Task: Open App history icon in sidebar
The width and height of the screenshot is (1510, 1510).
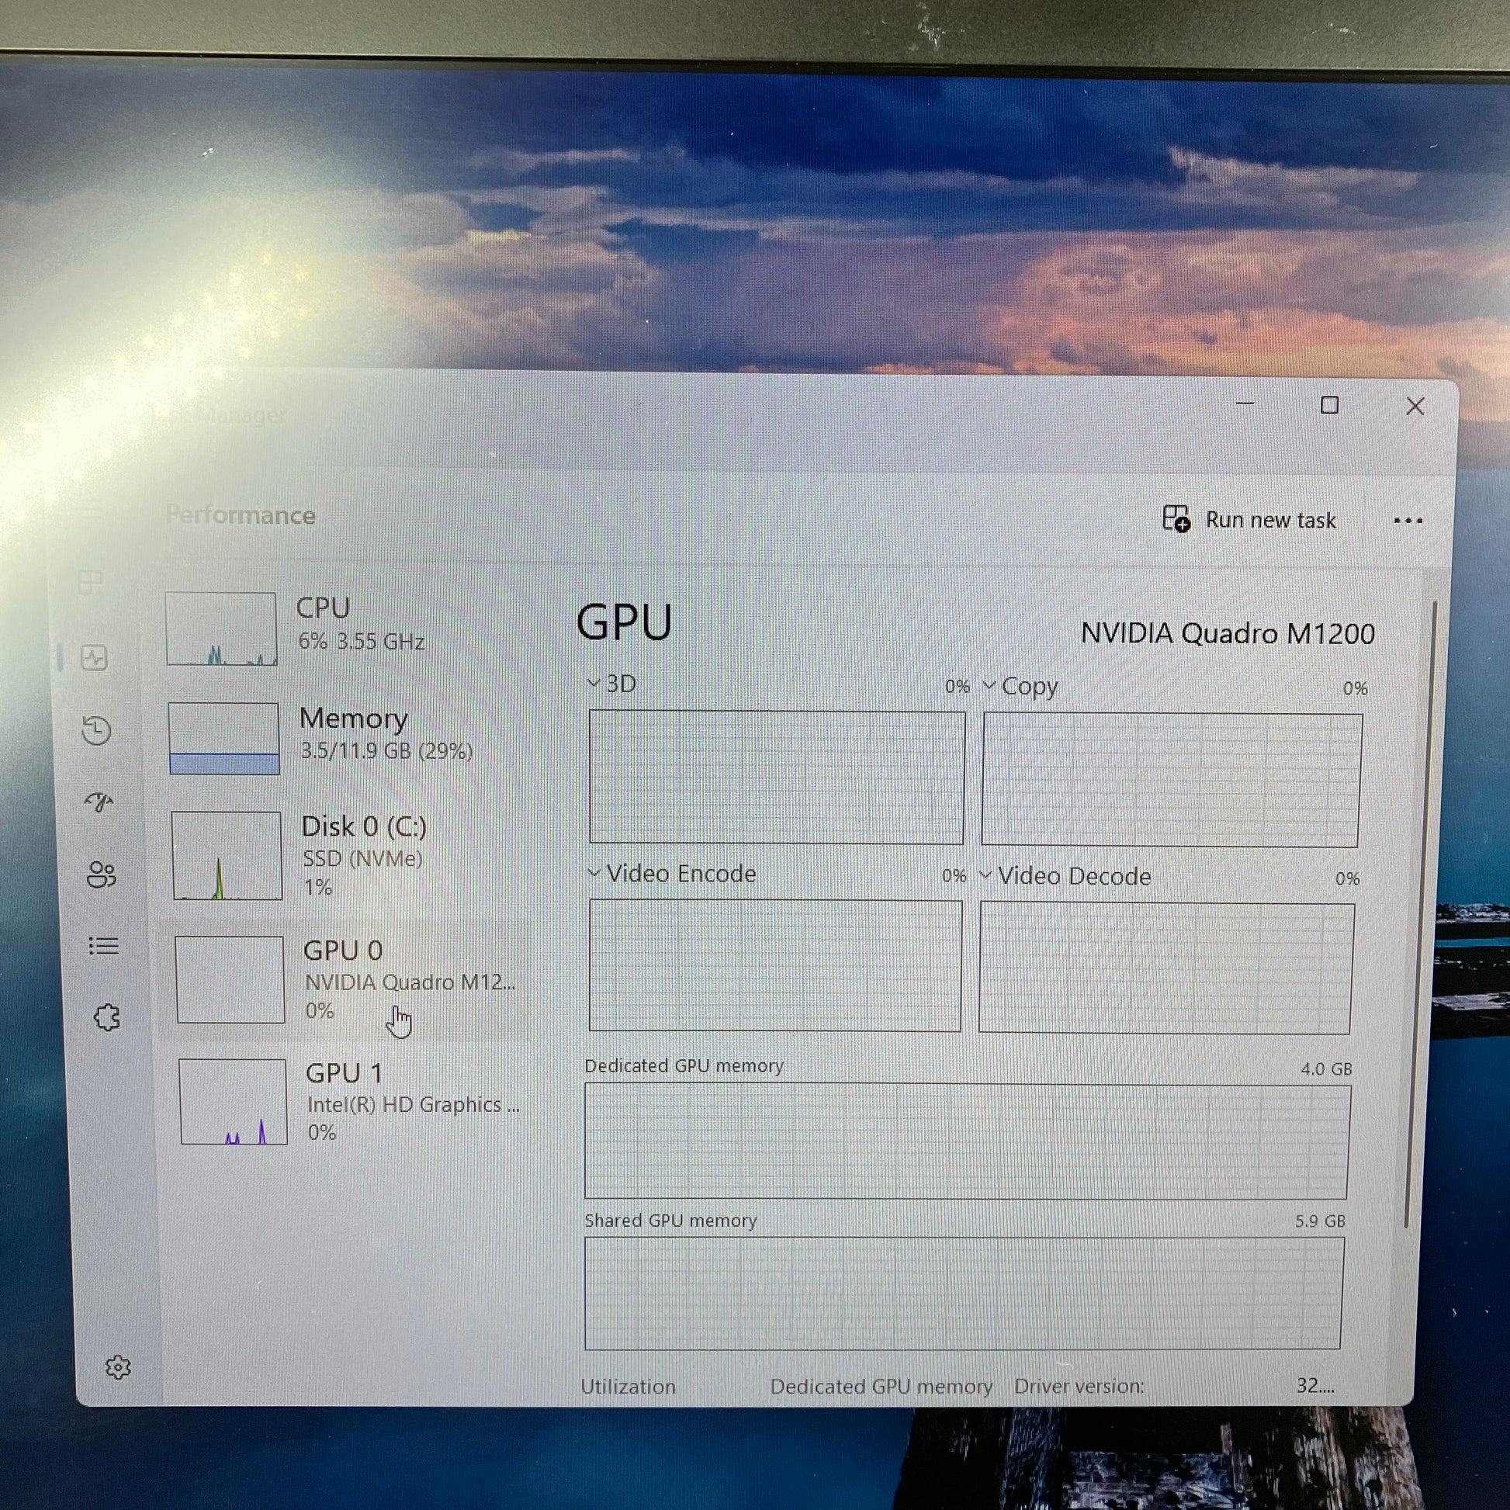Action: (x=97, y=730)
